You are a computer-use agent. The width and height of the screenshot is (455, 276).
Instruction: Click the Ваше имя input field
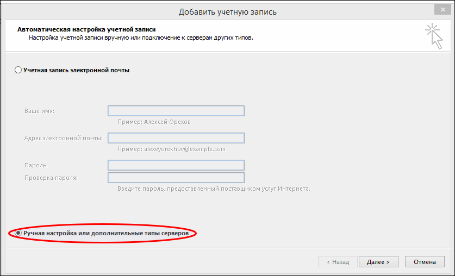(x=176, y=111)
